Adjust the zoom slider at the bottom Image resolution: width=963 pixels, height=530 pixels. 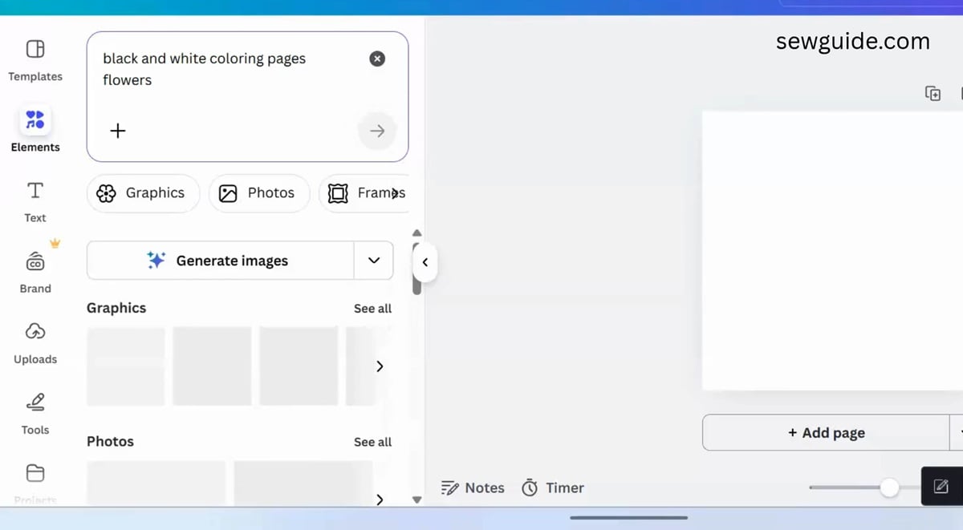888,487
